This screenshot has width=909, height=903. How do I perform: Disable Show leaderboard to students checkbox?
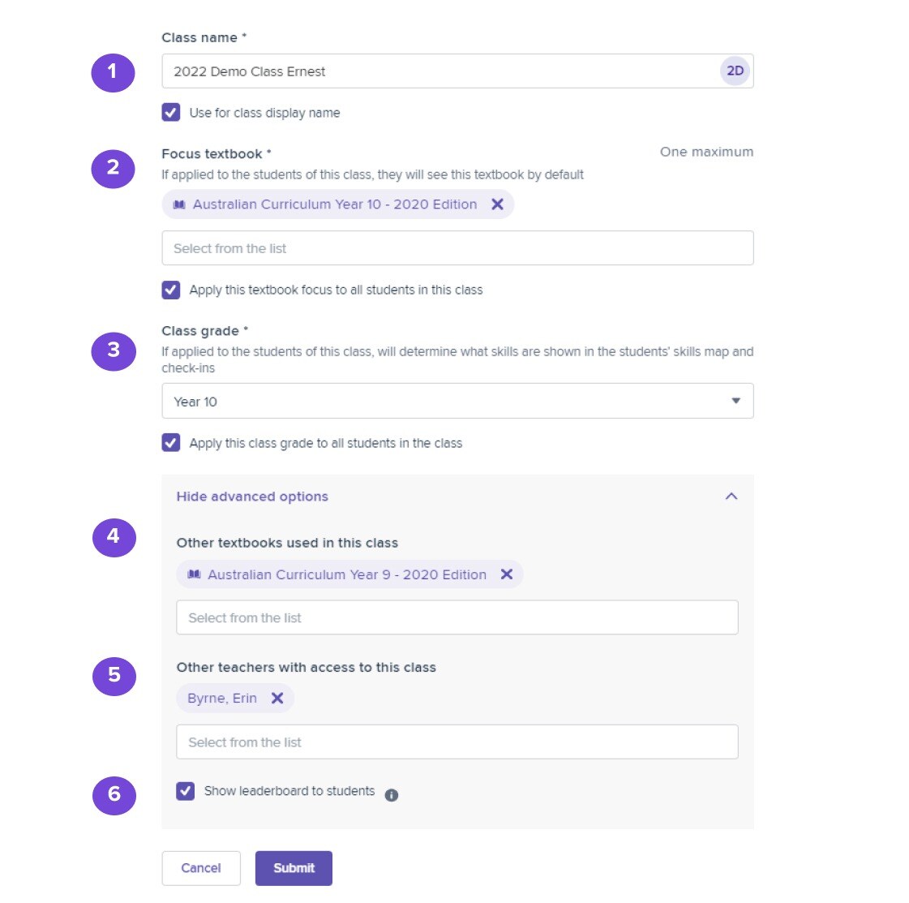(186, 791)
